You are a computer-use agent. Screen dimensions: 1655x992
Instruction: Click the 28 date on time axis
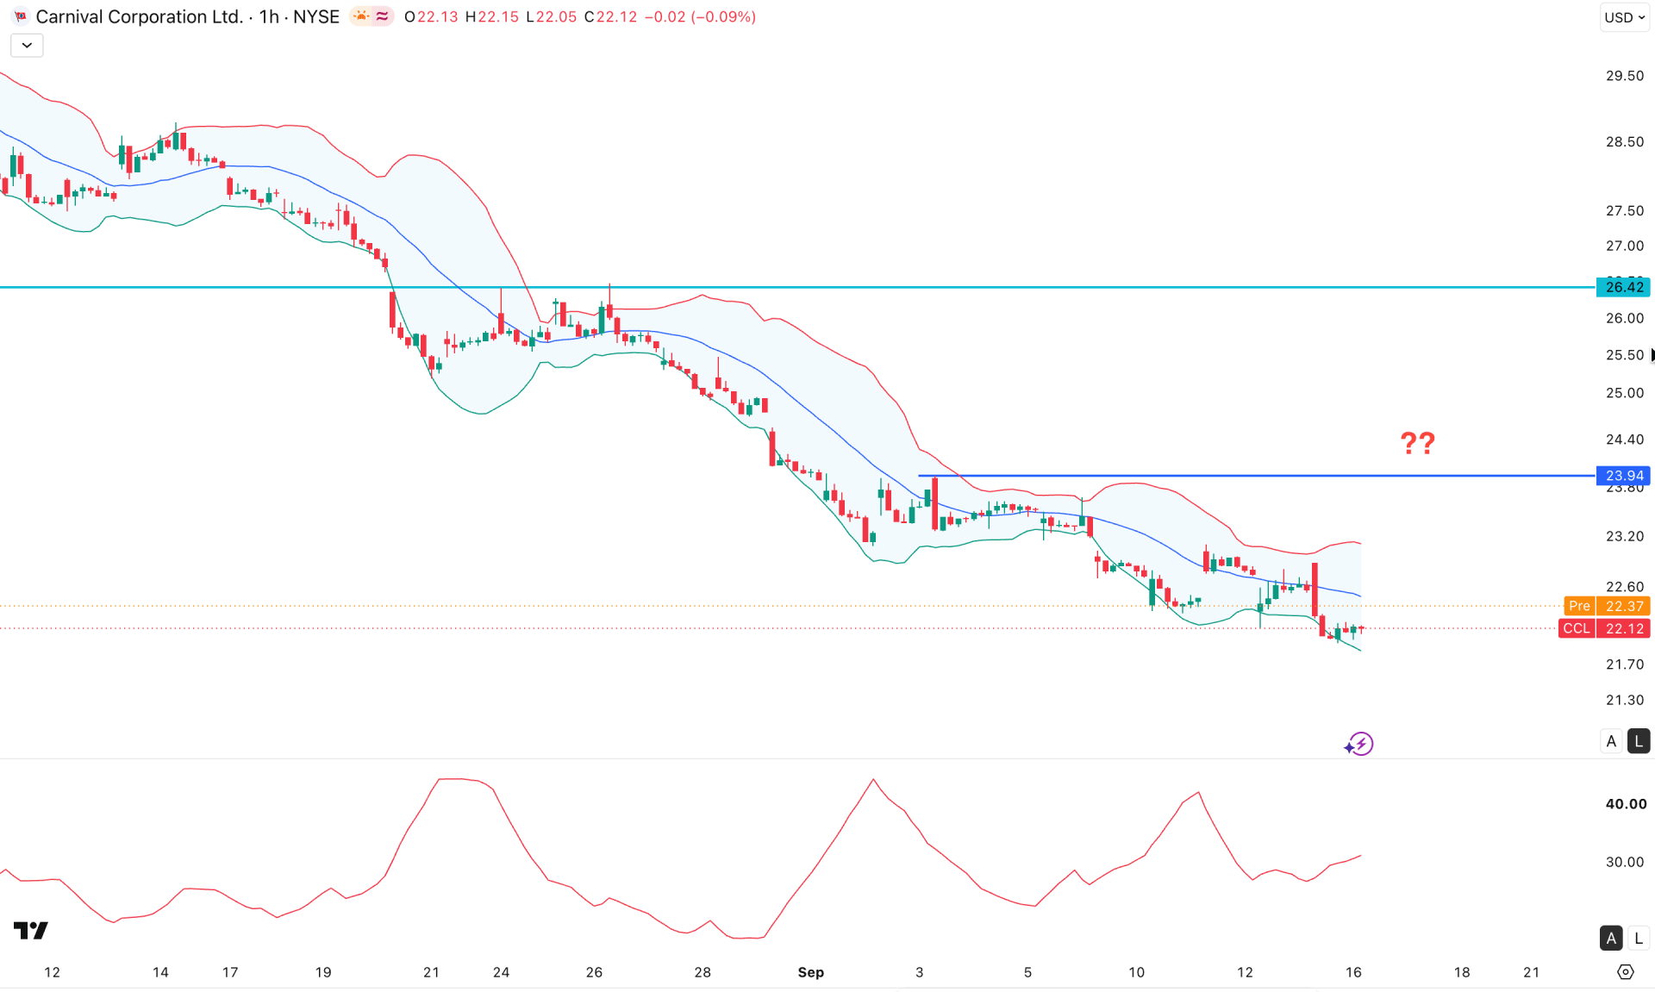click(703, 972)
